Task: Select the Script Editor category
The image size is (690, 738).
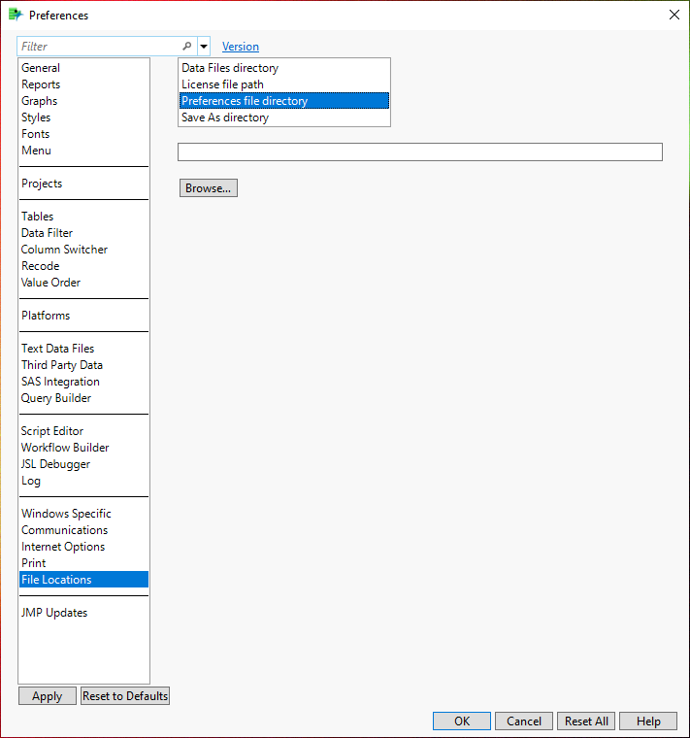Action: click(x=52, y=431)
